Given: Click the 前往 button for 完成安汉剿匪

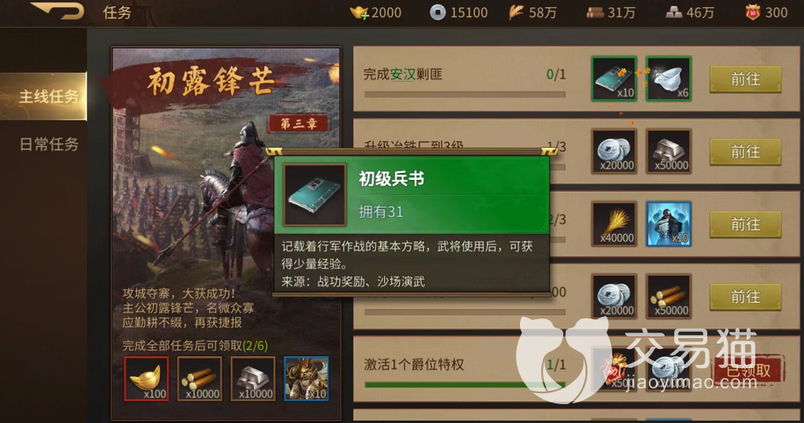Looking at the screenshot, I should (x=745, y=79).
